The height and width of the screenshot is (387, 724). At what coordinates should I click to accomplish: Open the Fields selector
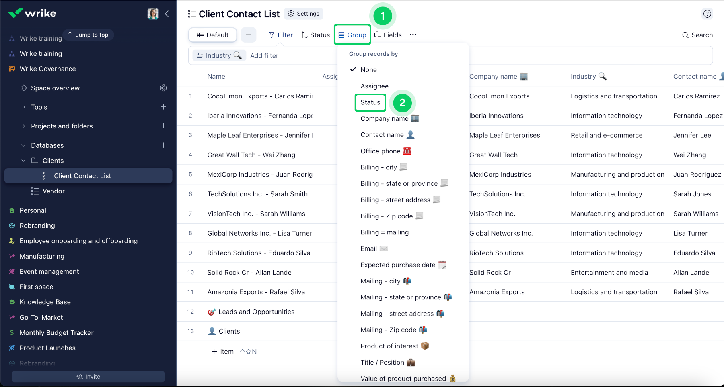pyautogui.click(x=388, y=35)
